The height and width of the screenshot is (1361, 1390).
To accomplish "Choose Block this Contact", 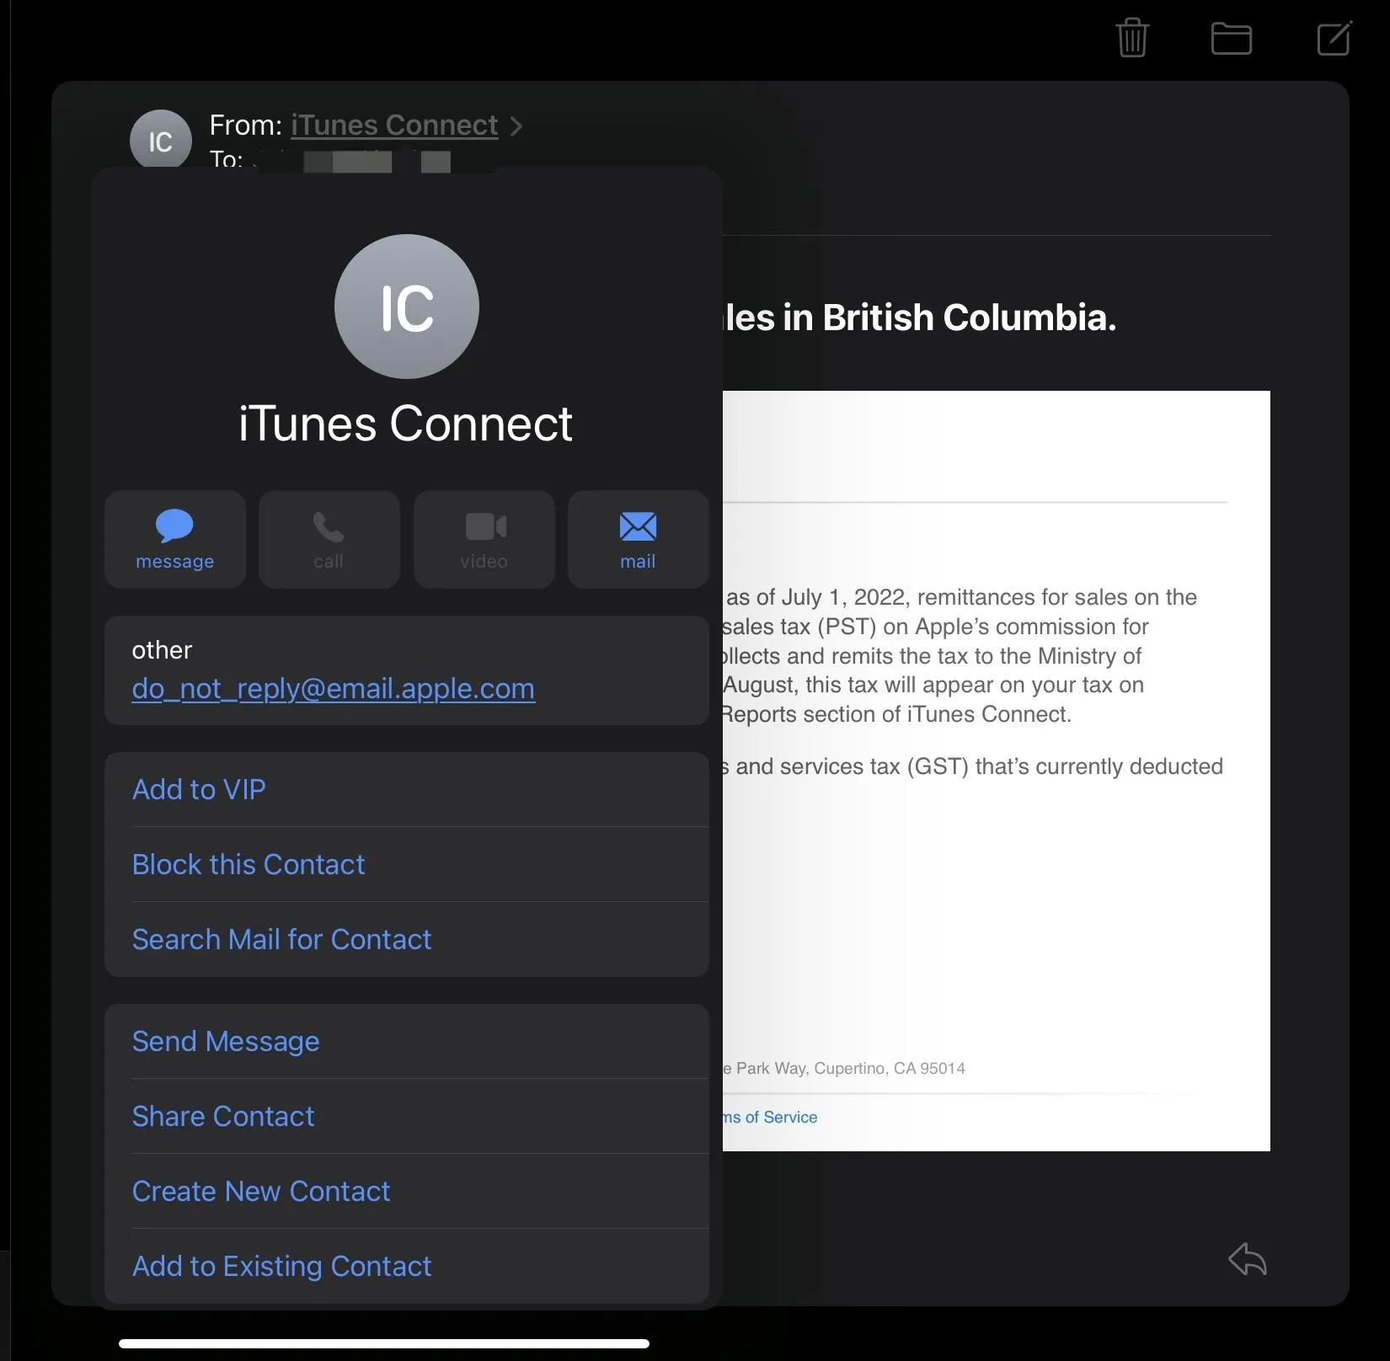I will point(249,864).
